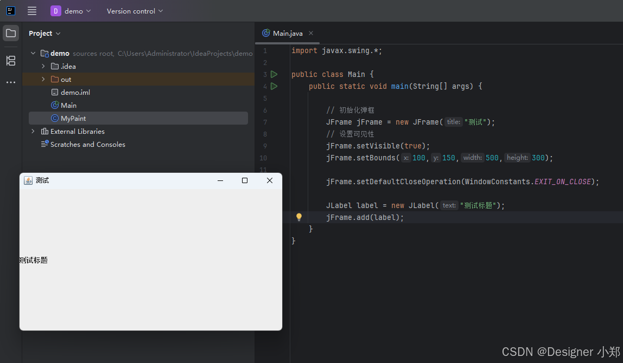This screenshot has width=623, height=363.
Task: Open the Version control dropdown
Action: [135, 11]
